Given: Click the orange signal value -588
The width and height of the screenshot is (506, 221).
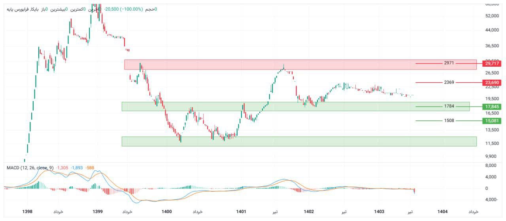Looking at the screenshot, I should [89, 168].
